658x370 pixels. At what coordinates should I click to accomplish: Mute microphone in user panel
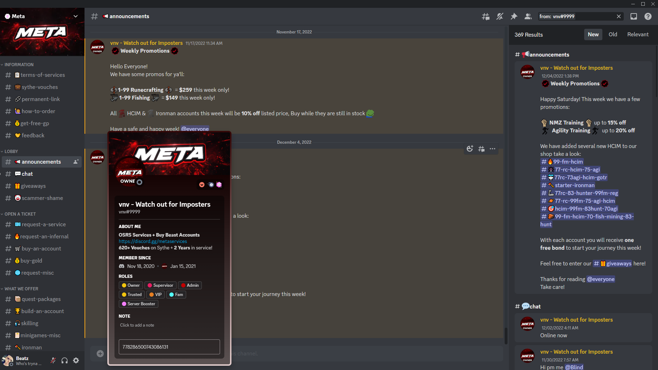[53, 360]
